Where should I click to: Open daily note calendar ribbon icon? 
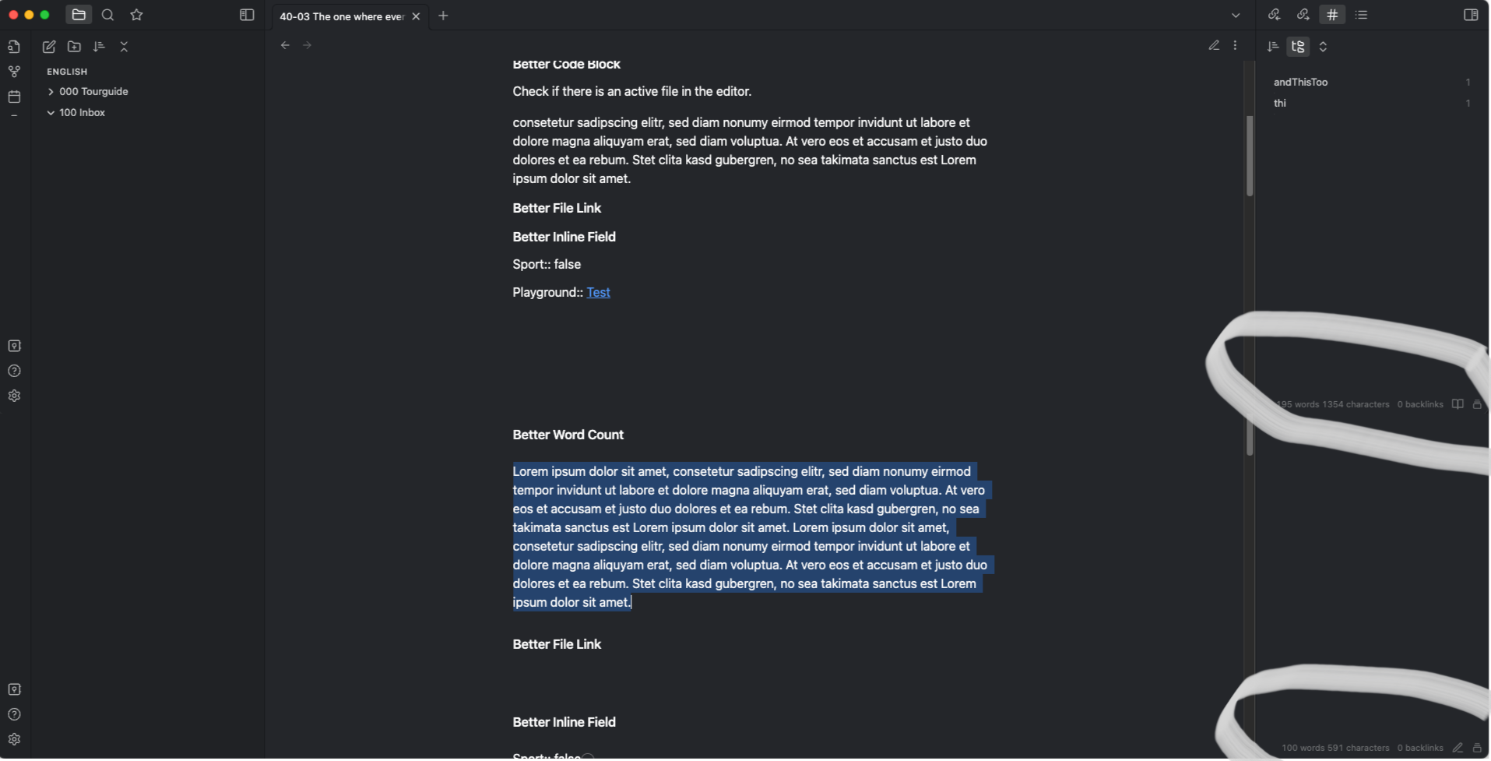click(14, 97)
